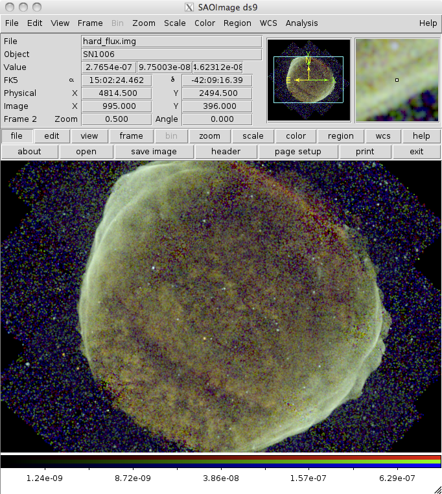This screenshot has height=494, width=442.
Task: Switch to 'region' button bar category
Action: [x=340, y=136]
